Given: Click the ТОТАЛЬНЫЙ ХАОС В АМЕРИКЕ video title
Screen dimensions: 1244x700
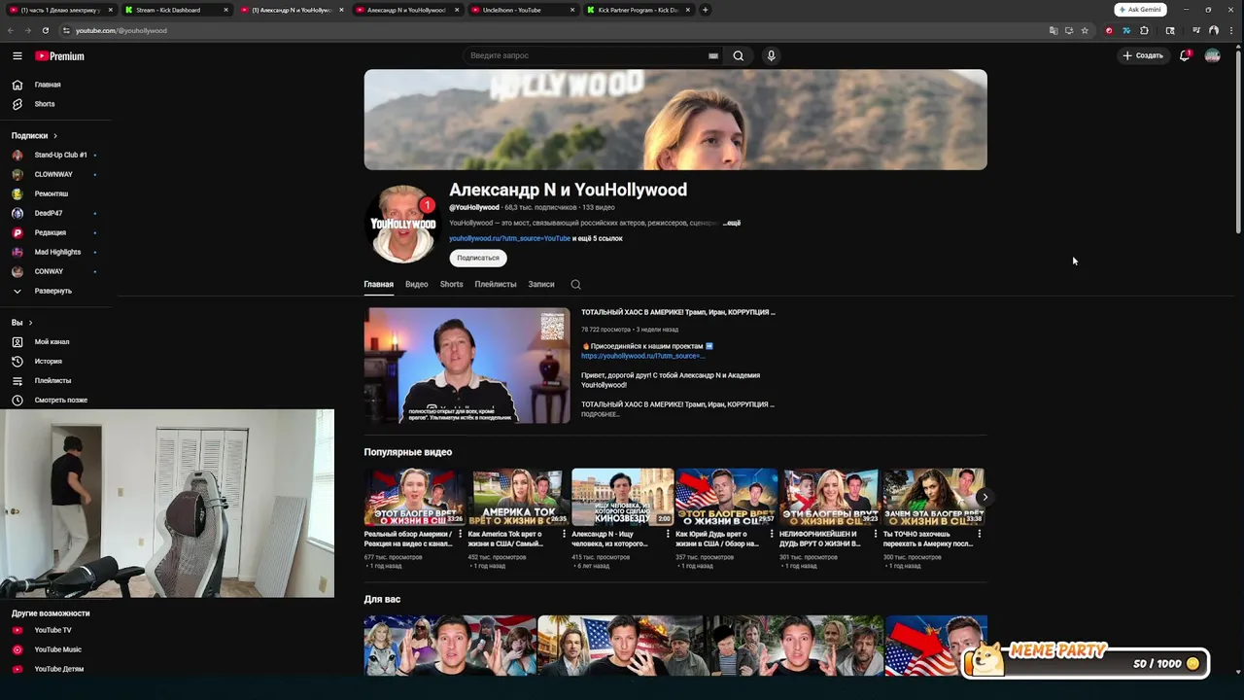Looking at the screenshot, I should (677, 312).
